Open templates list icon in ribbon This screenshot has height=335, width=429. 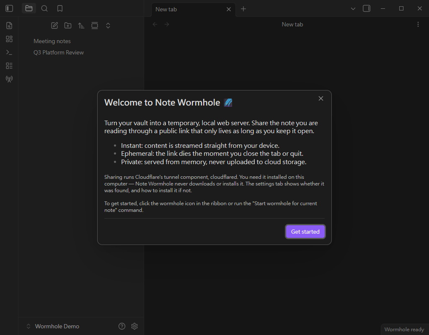click(x=9, y=66)
